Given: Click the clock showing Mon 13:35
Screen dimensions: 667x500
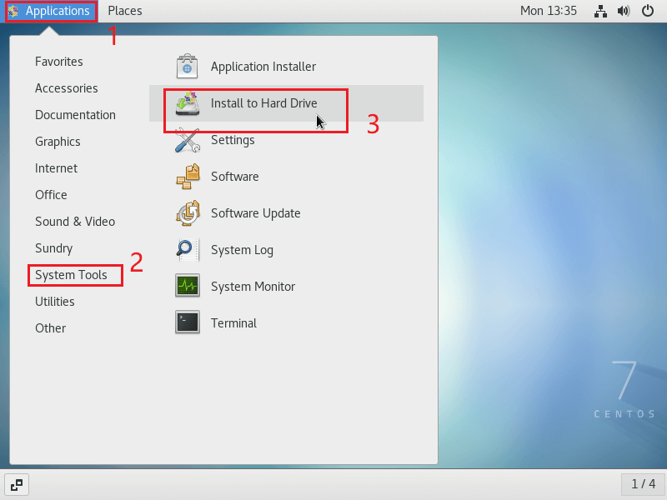Looking at the screenshot, I should pyautogui.click(x=549, y=11).
